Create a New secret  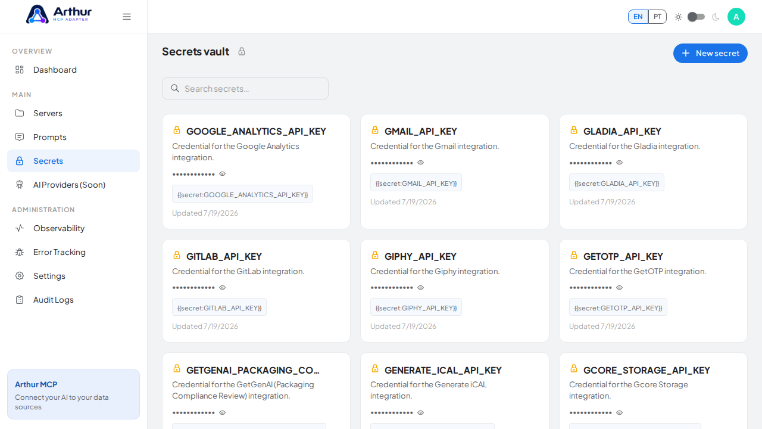[710, 53]
